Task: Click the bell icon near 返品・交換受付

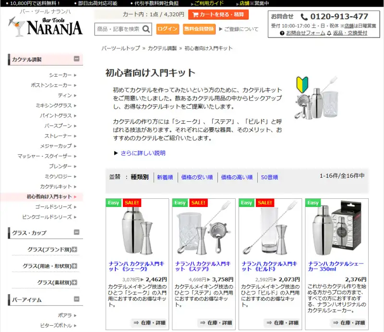Action: (329, 33)
